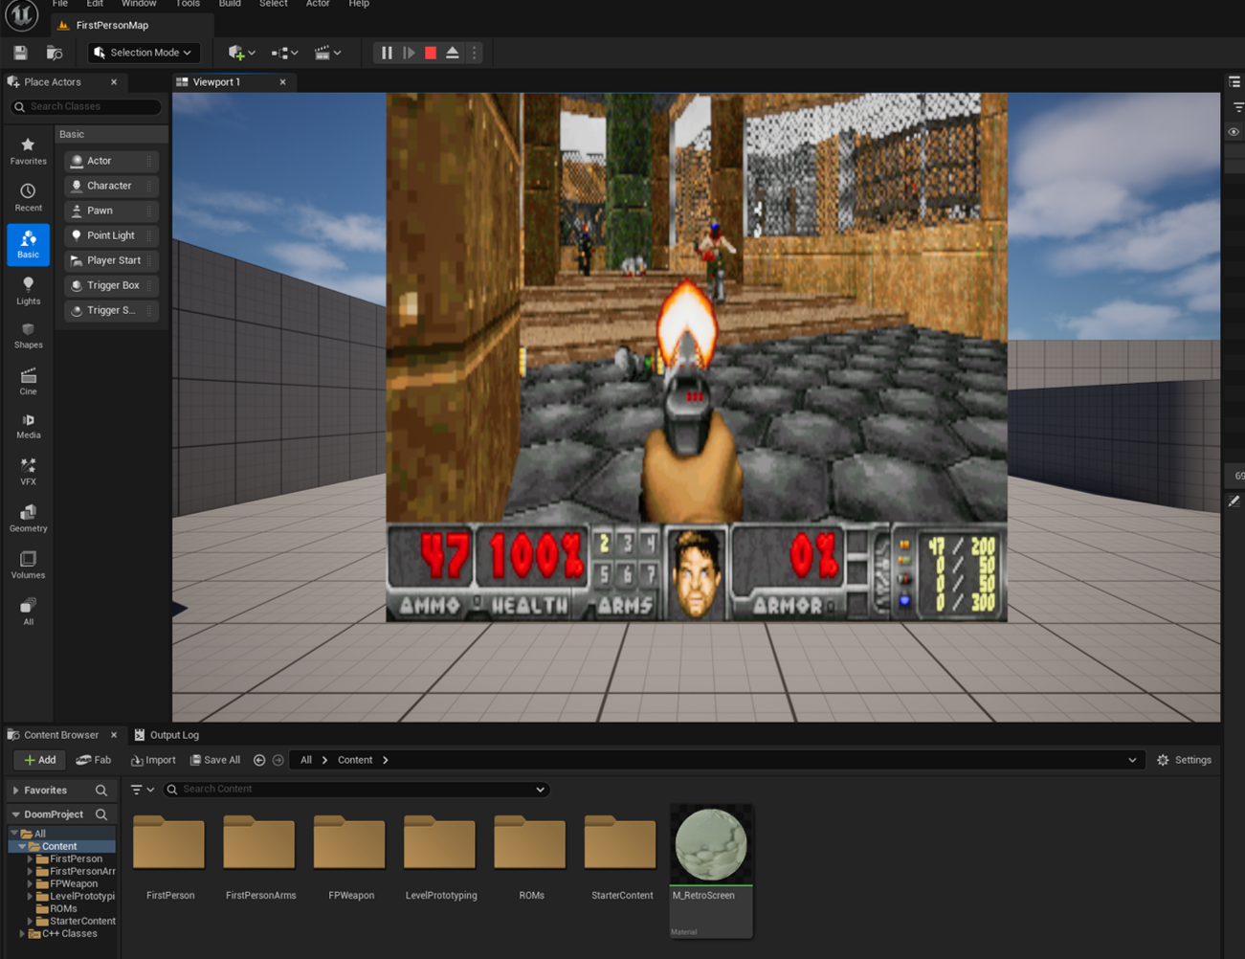Open the Select menu
Viewport: 1245px width, 959px height.
pos(273,4)
